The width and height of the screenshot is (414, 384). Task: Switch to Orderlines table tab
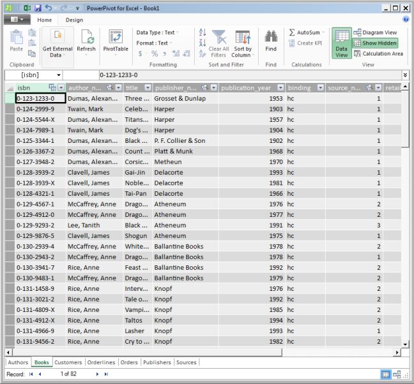(101, 362)
